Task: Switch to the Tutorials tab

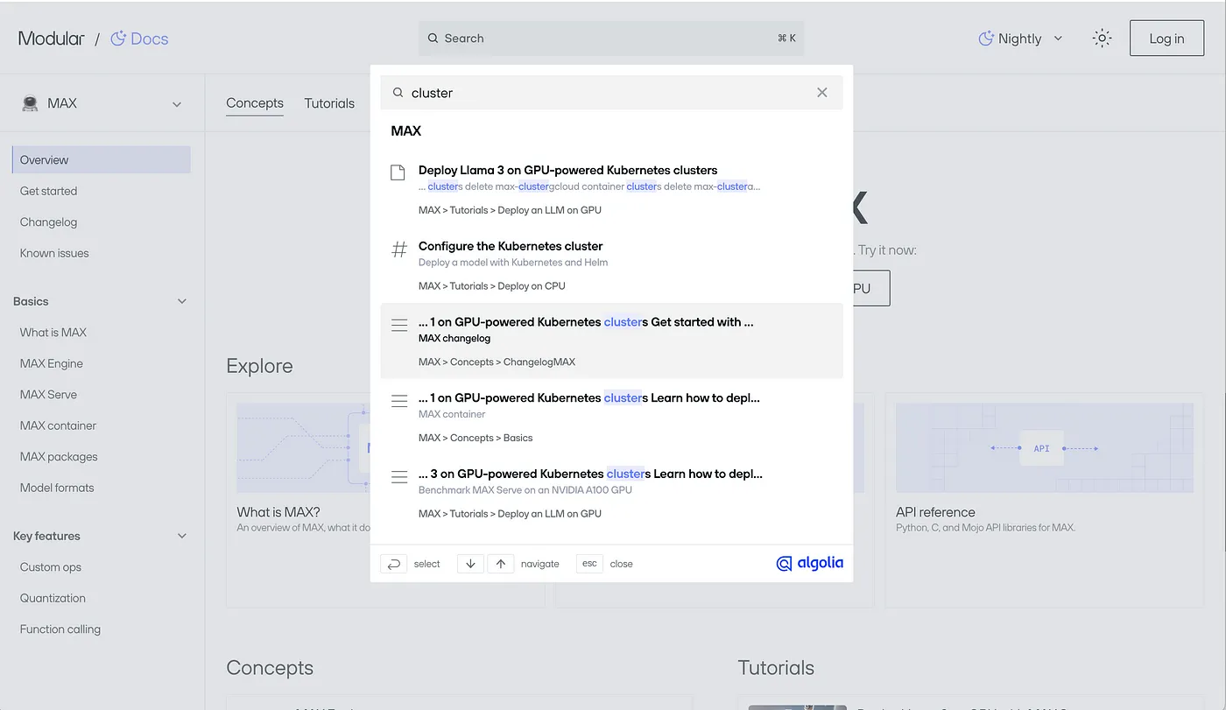Action: point(329,103)
